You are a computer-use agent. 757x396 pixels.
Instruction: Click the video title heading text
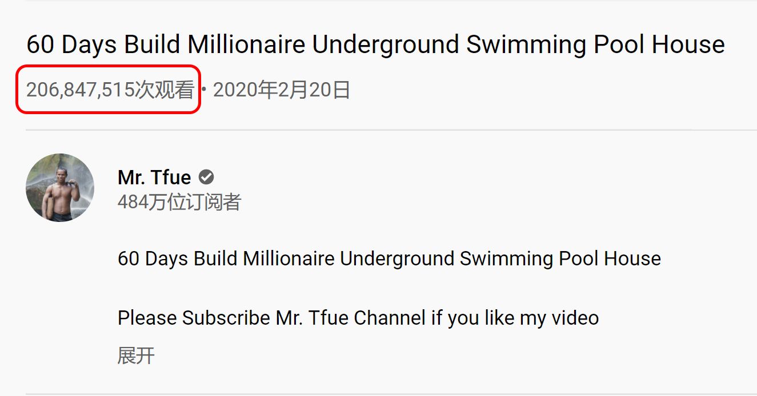pyautogui.click(x=375, y=45)
